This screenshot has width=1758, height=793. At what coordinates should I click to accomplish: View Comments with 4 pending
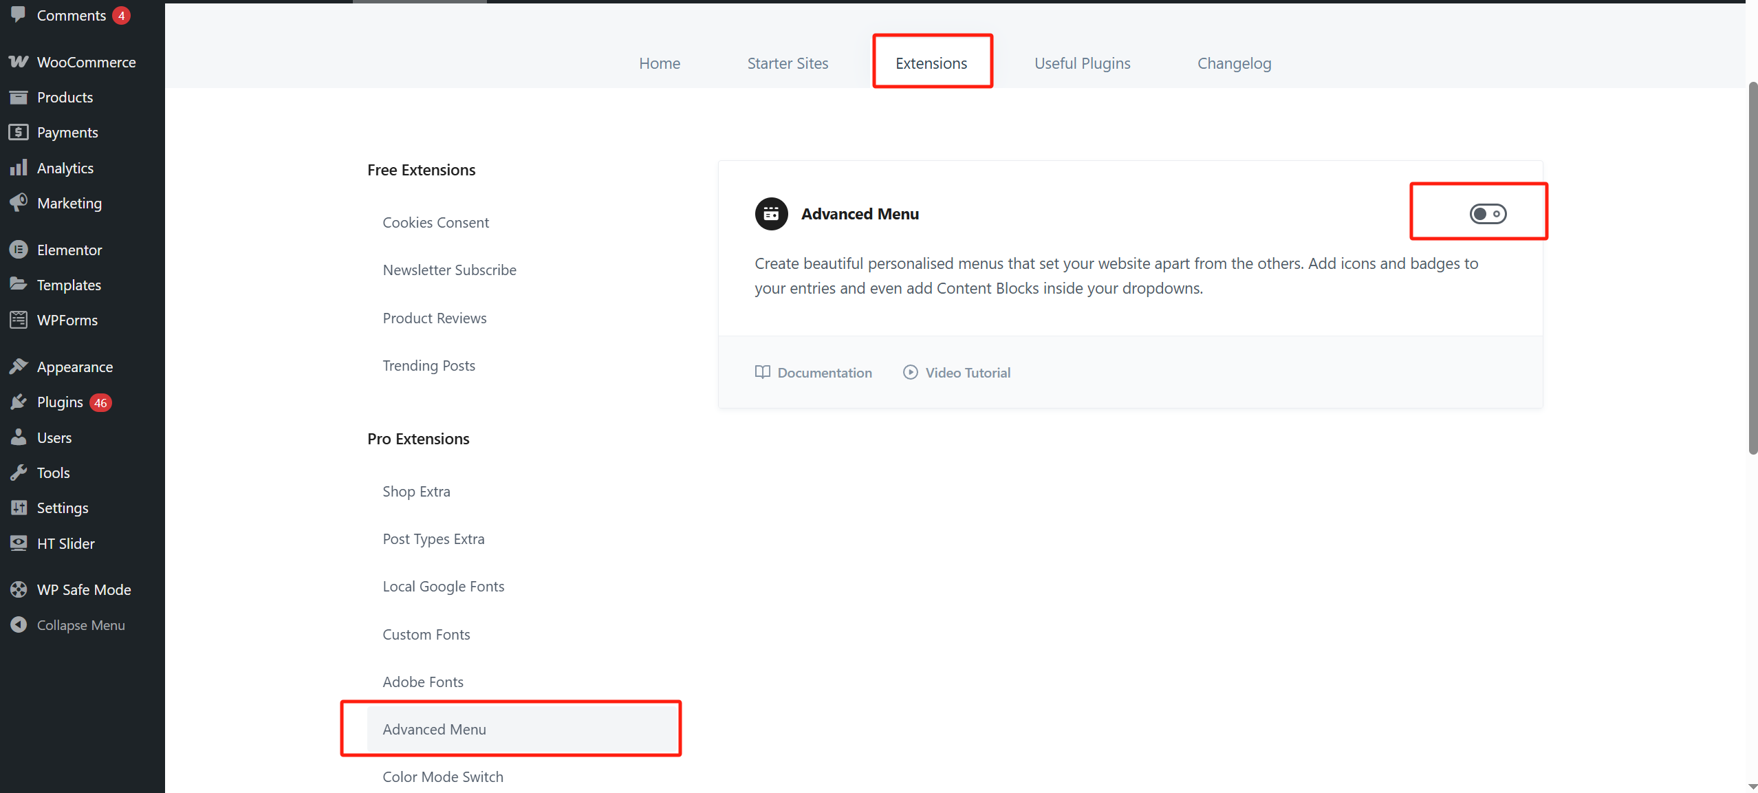coord(72,15)
